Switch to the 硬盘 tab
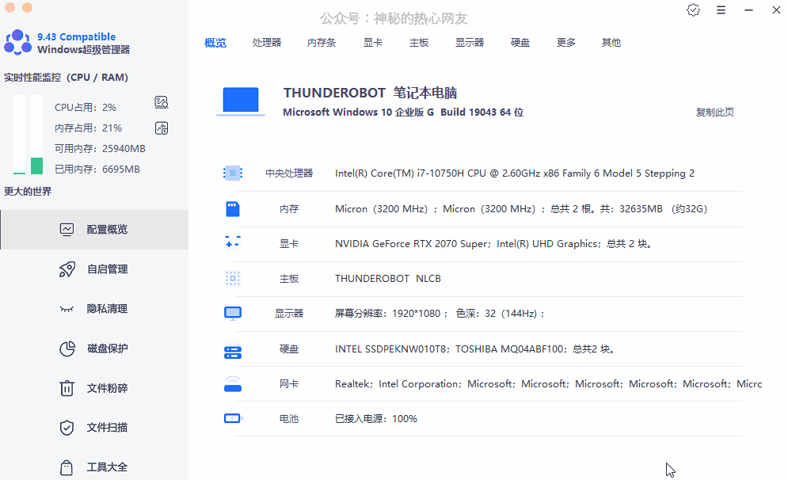 [520, 43]
